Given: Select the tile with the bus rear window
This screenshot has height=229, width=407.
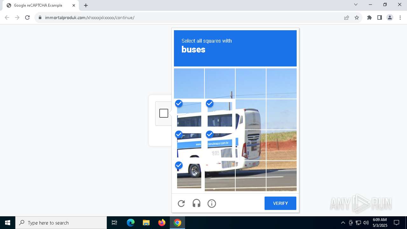Looking at the screenshot, I should tap(251, 114).
